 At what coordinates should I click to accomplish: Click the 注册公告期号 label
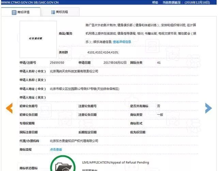(x=88, y=106)
